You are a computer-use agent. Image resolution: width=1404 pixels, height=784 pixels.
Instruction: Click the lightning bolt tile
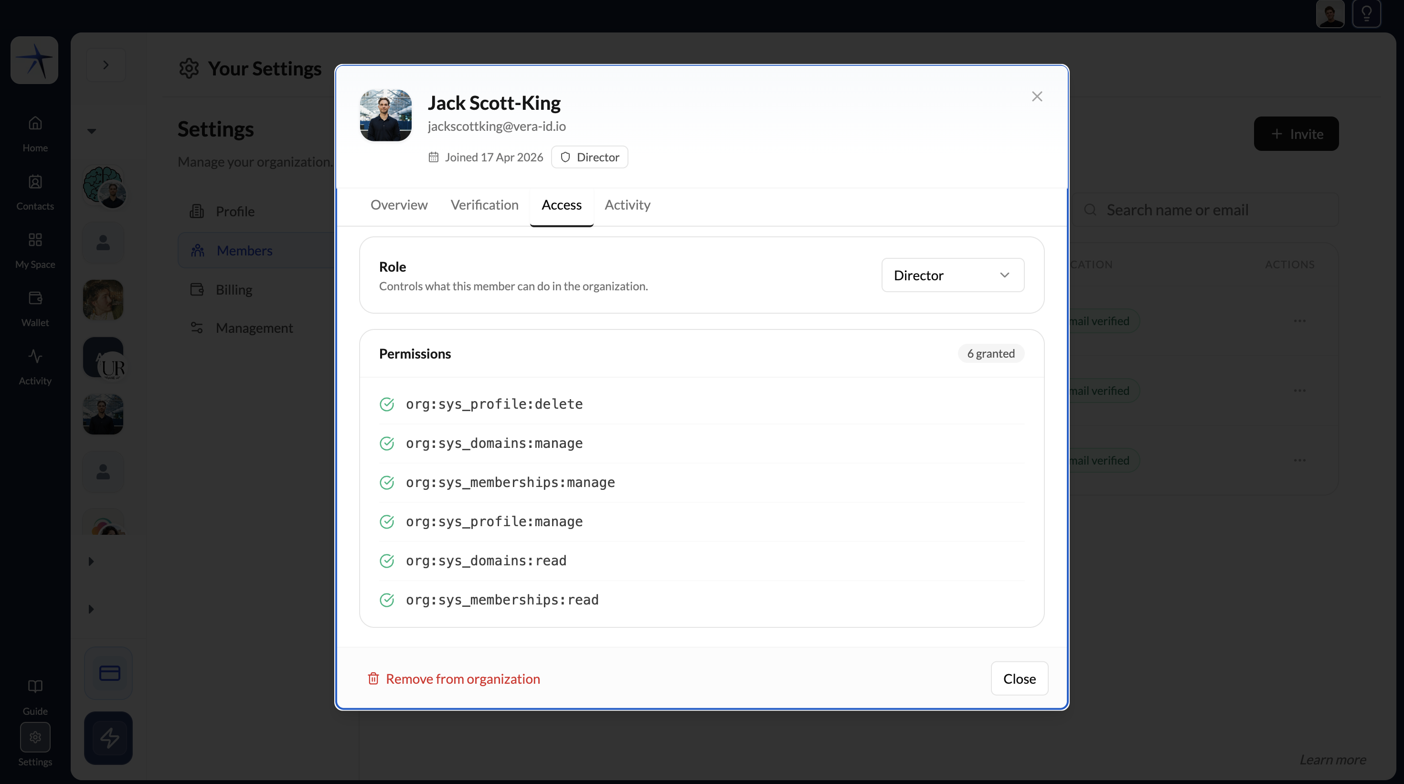[x=108, y=738]
